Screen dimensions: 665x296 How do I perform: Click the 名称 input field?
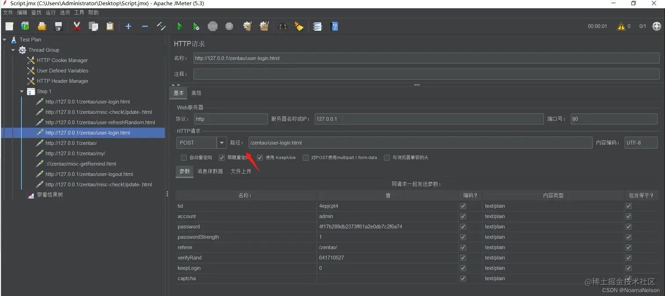[x=426, y=58]
